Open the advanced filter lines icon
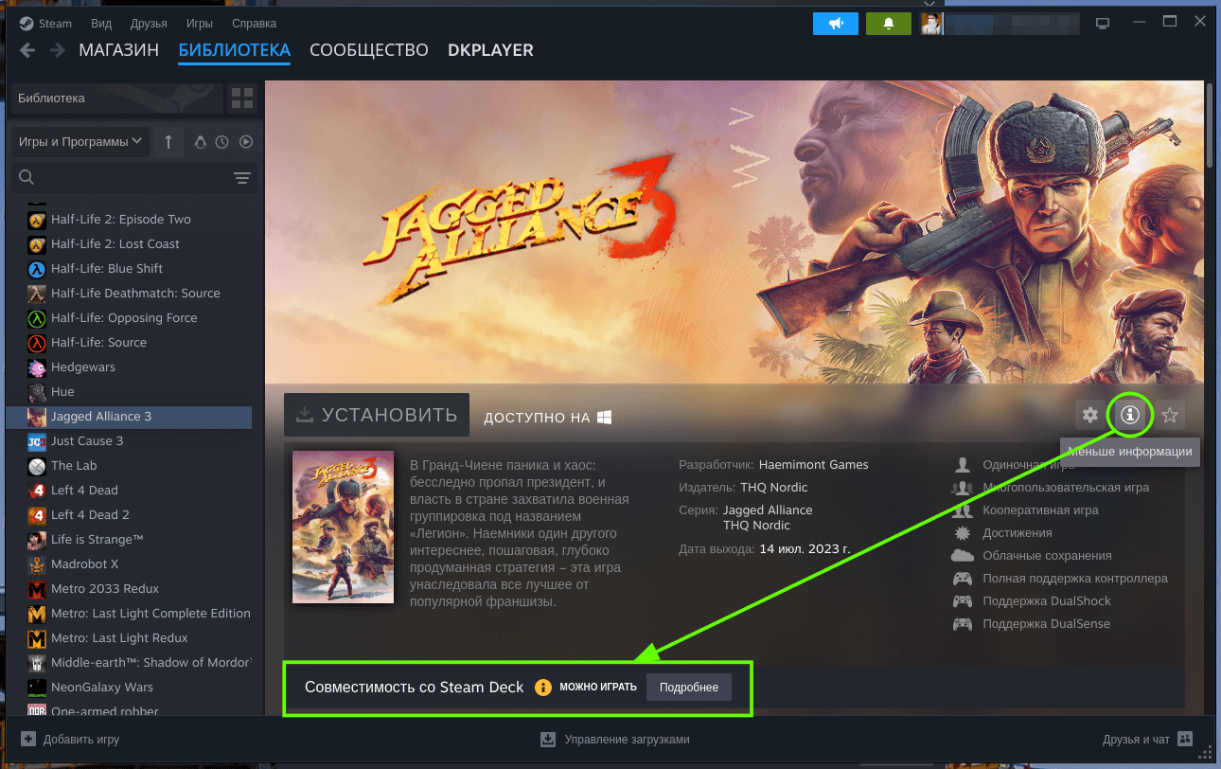The width and height of the screenshot is (1221, 769). click(242, 178)
